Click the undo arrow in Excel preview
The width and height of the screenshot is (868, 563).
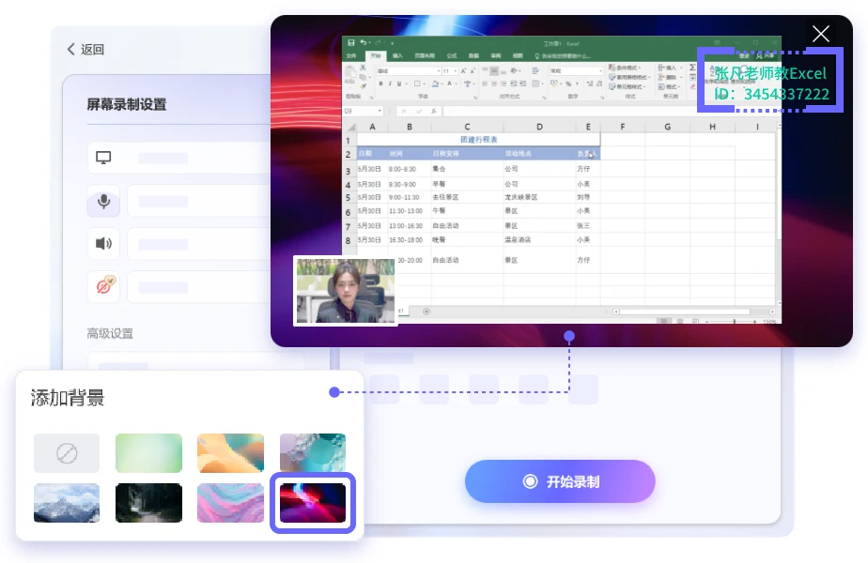pyautogui.click(x=364, y=42)
